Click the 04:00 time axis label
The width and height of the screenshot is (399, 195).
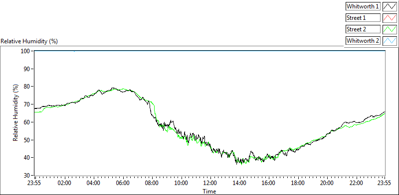(x=94, y=183)
